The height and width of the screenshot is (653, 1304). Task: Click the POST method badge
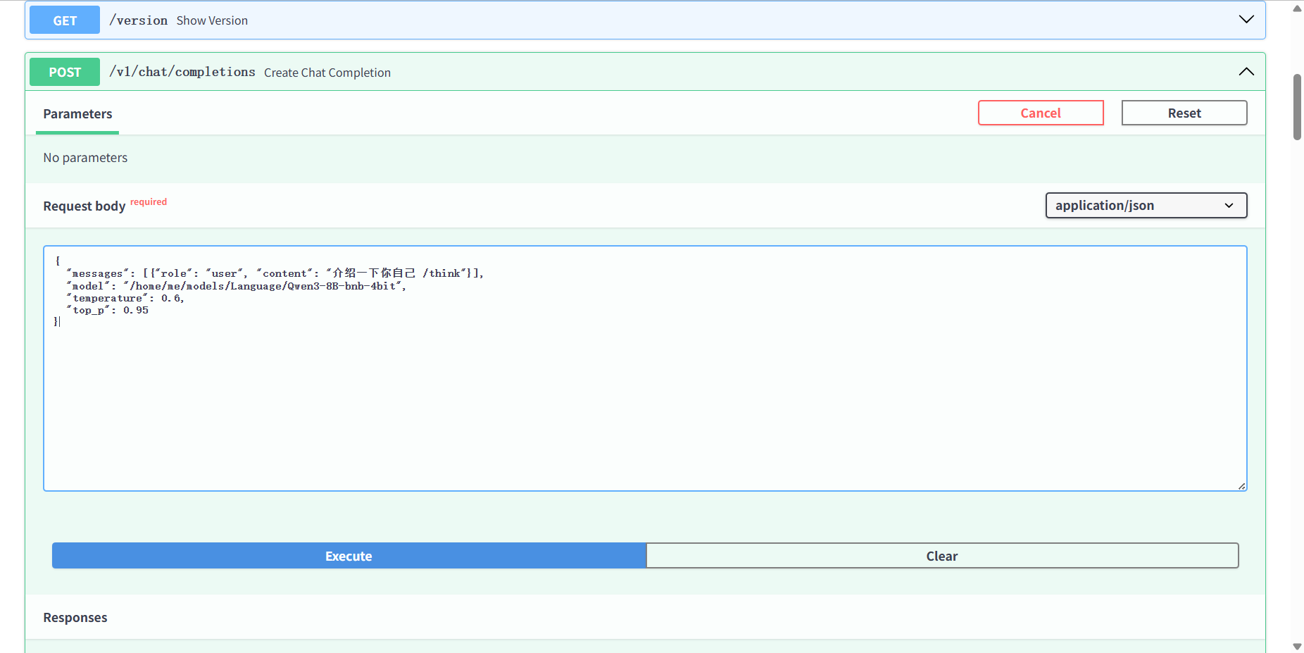pyautogui.click(x=65, y=72)
